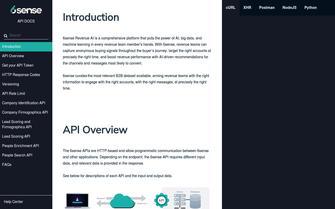Screen dimensions: 335x209
Task: Click the API DOCS label
Action: (x=26, y=21)
